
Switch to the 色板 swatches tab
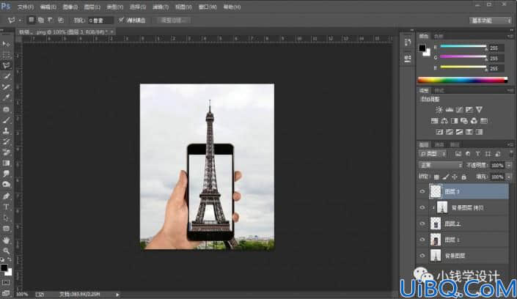click(x=439, y=36)
